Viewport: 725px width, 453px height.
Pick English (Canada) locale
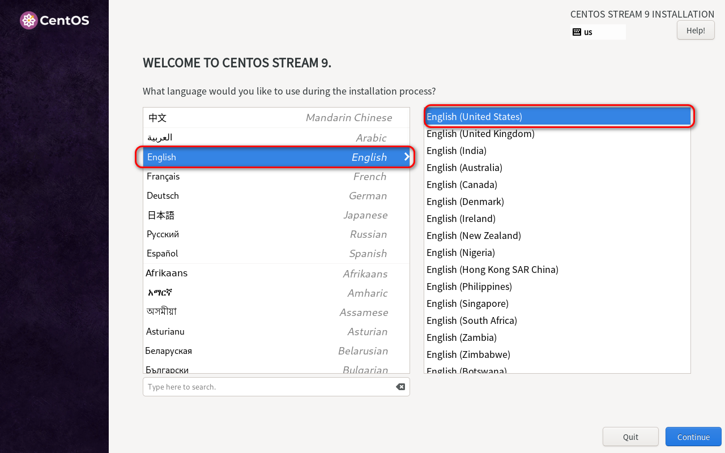coord(557,185)
